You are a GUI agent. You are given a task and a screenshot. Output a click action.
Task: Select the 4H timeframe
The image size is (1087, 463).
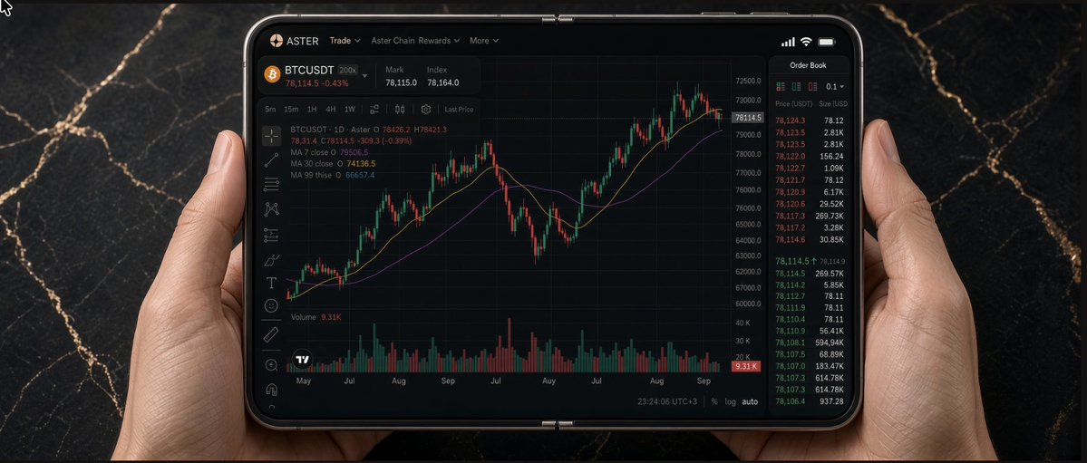tap(331, 110)
